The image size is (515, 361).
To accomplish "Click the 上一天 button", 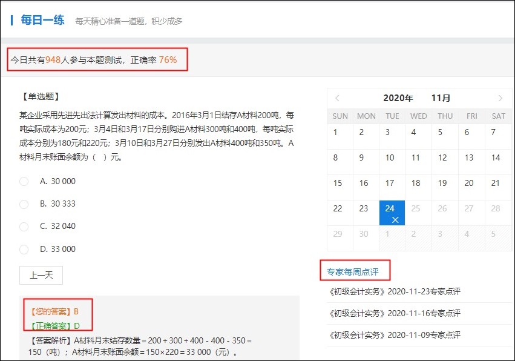I will (41, 275).
